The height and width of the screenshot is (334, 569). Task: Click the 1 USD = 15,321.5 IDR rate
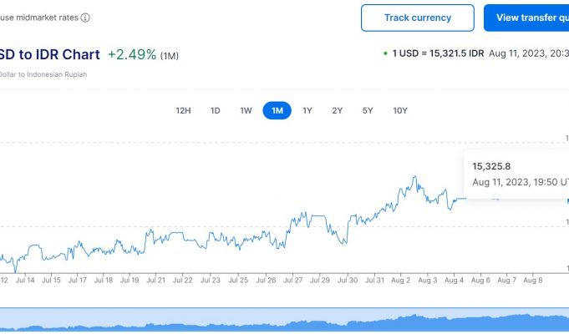pyautogui.click(x=438, y=53)
